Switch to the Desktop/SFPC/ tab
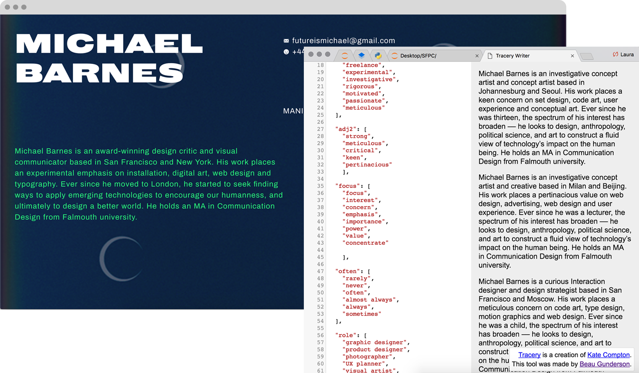Screen dimensions: 639x373 point(435,56)
